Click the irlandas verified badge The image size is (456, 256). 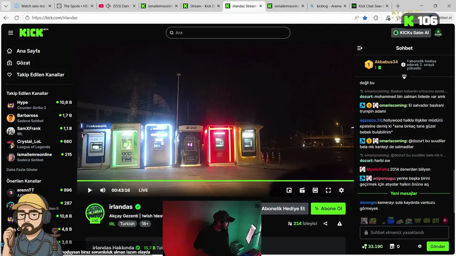coord(138,207)
